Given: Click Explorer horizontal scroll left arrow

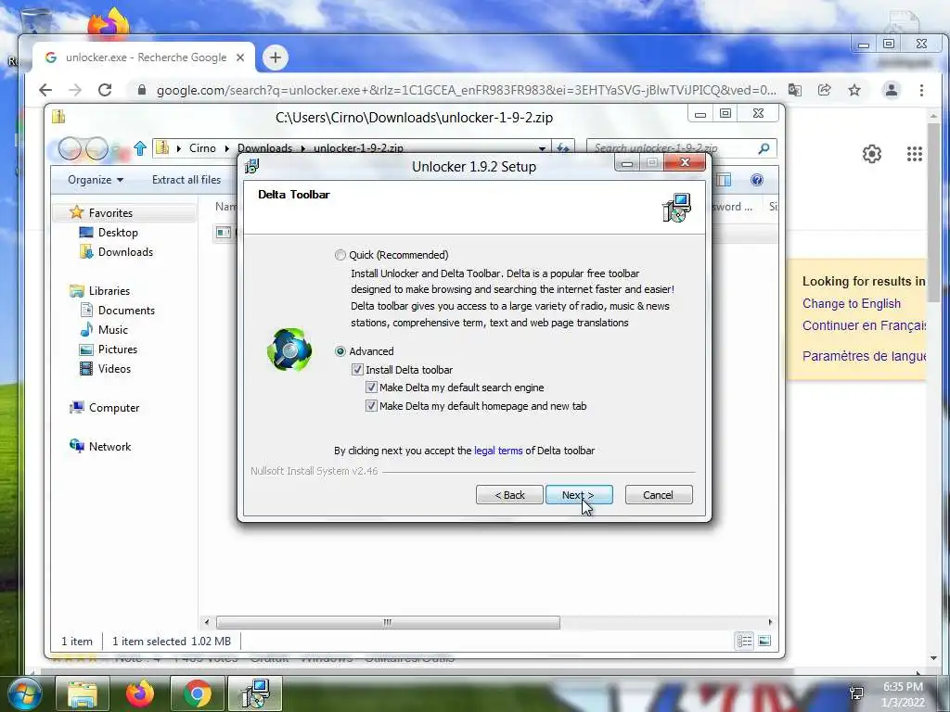Looking at the screenshot, I should click(207, 622).
